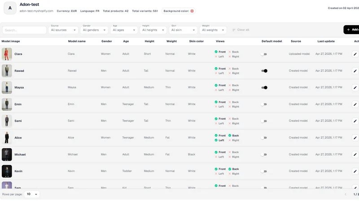359x202 pixels.
Task: Enable Michael as default model
Action: 264,154
